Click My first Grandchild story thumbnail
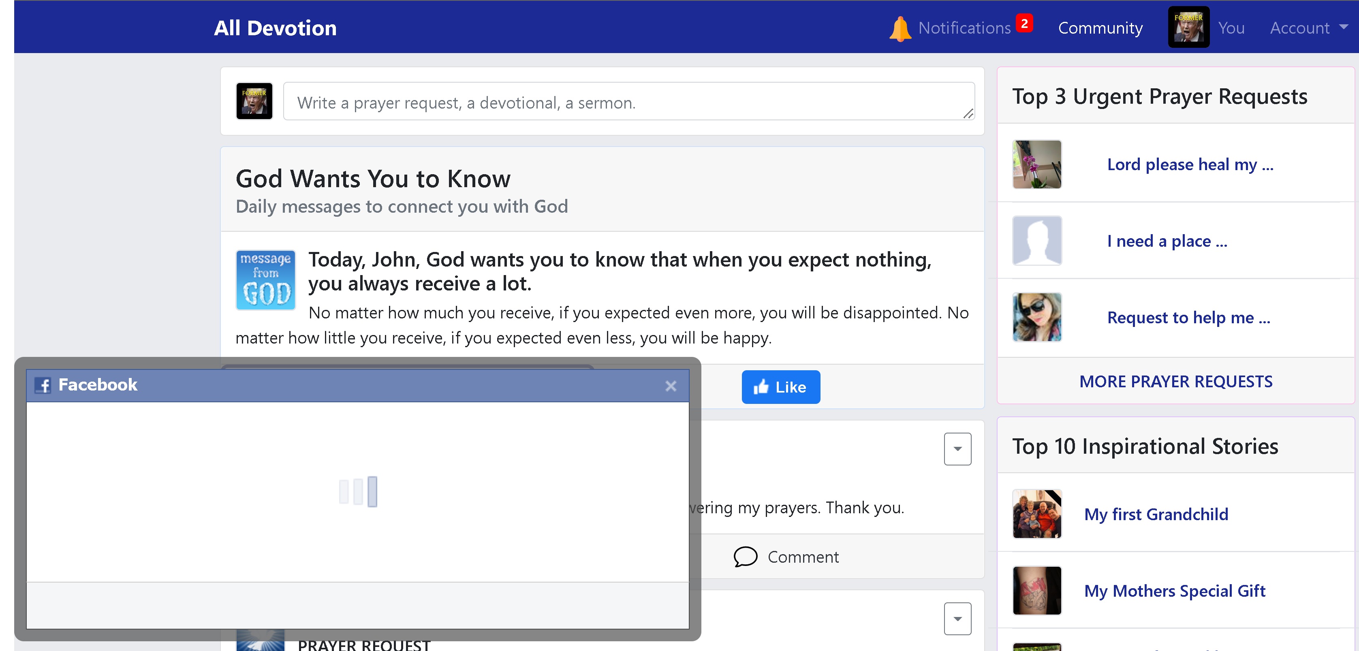Image resolution: width=1359 pixels, height=651 pixels. click(1036, 514)
